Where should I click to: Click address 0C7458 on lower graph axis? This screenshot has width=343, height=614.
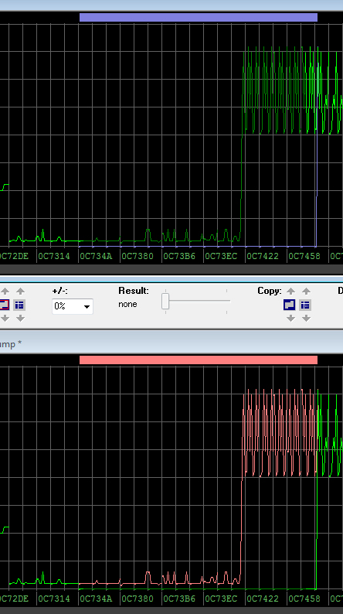pyautogui.click(x=304, y=599)
